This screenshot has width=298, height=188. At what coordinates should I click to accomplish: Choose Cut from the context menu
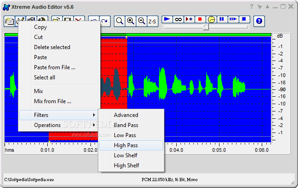(x=39, y=37)
